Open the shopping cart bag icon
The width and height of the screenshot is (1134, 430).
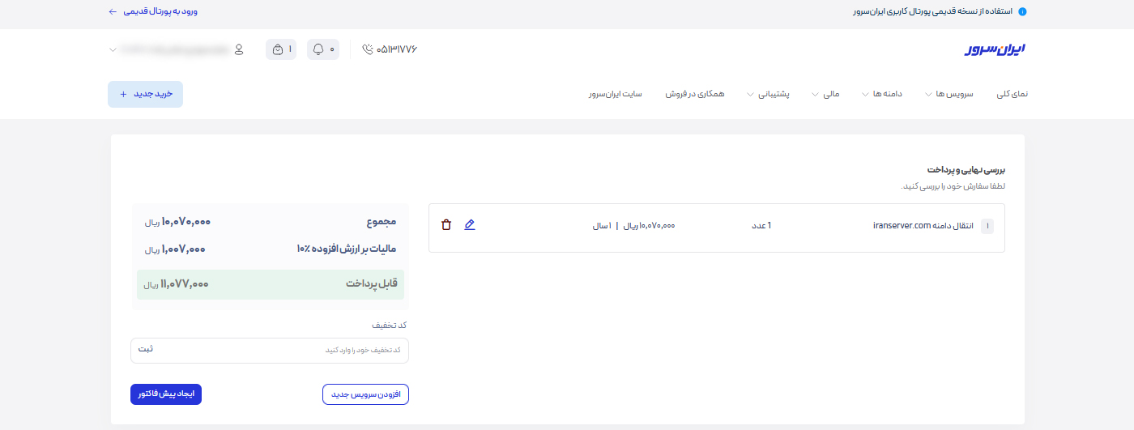(x=278, y=49)
